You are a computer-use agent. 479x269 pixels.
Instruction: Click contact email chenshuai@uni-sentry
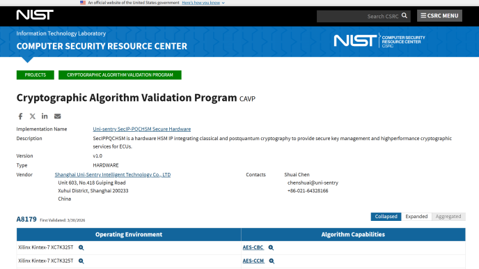point(313,183)
